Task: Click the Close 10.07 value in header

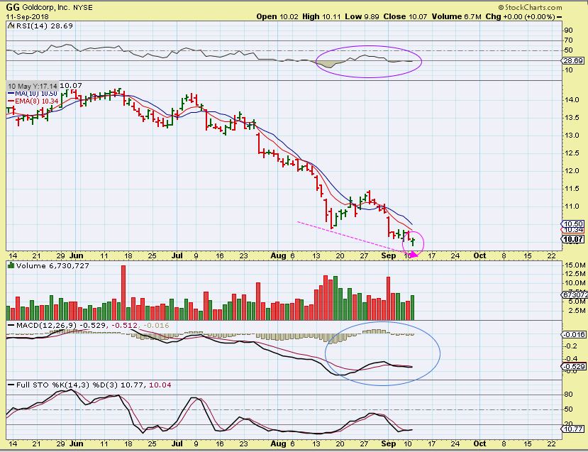Action: [x=405, y=16]
